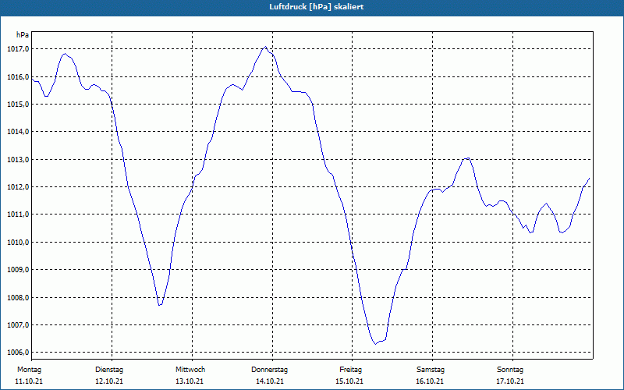
Task: Select the 1013,0 axis value
Action: 18,160
